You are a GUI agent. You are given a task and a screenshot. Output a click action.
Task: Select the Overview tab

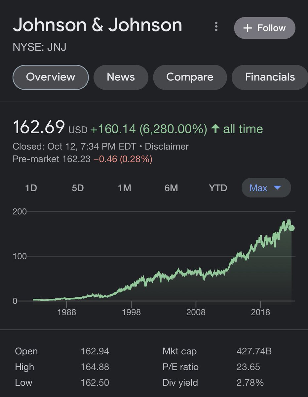51,77
